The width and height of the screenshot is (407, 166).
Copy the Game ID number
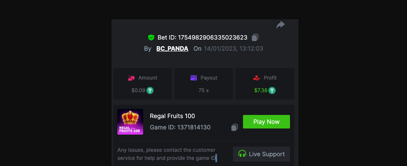[234, 127]
